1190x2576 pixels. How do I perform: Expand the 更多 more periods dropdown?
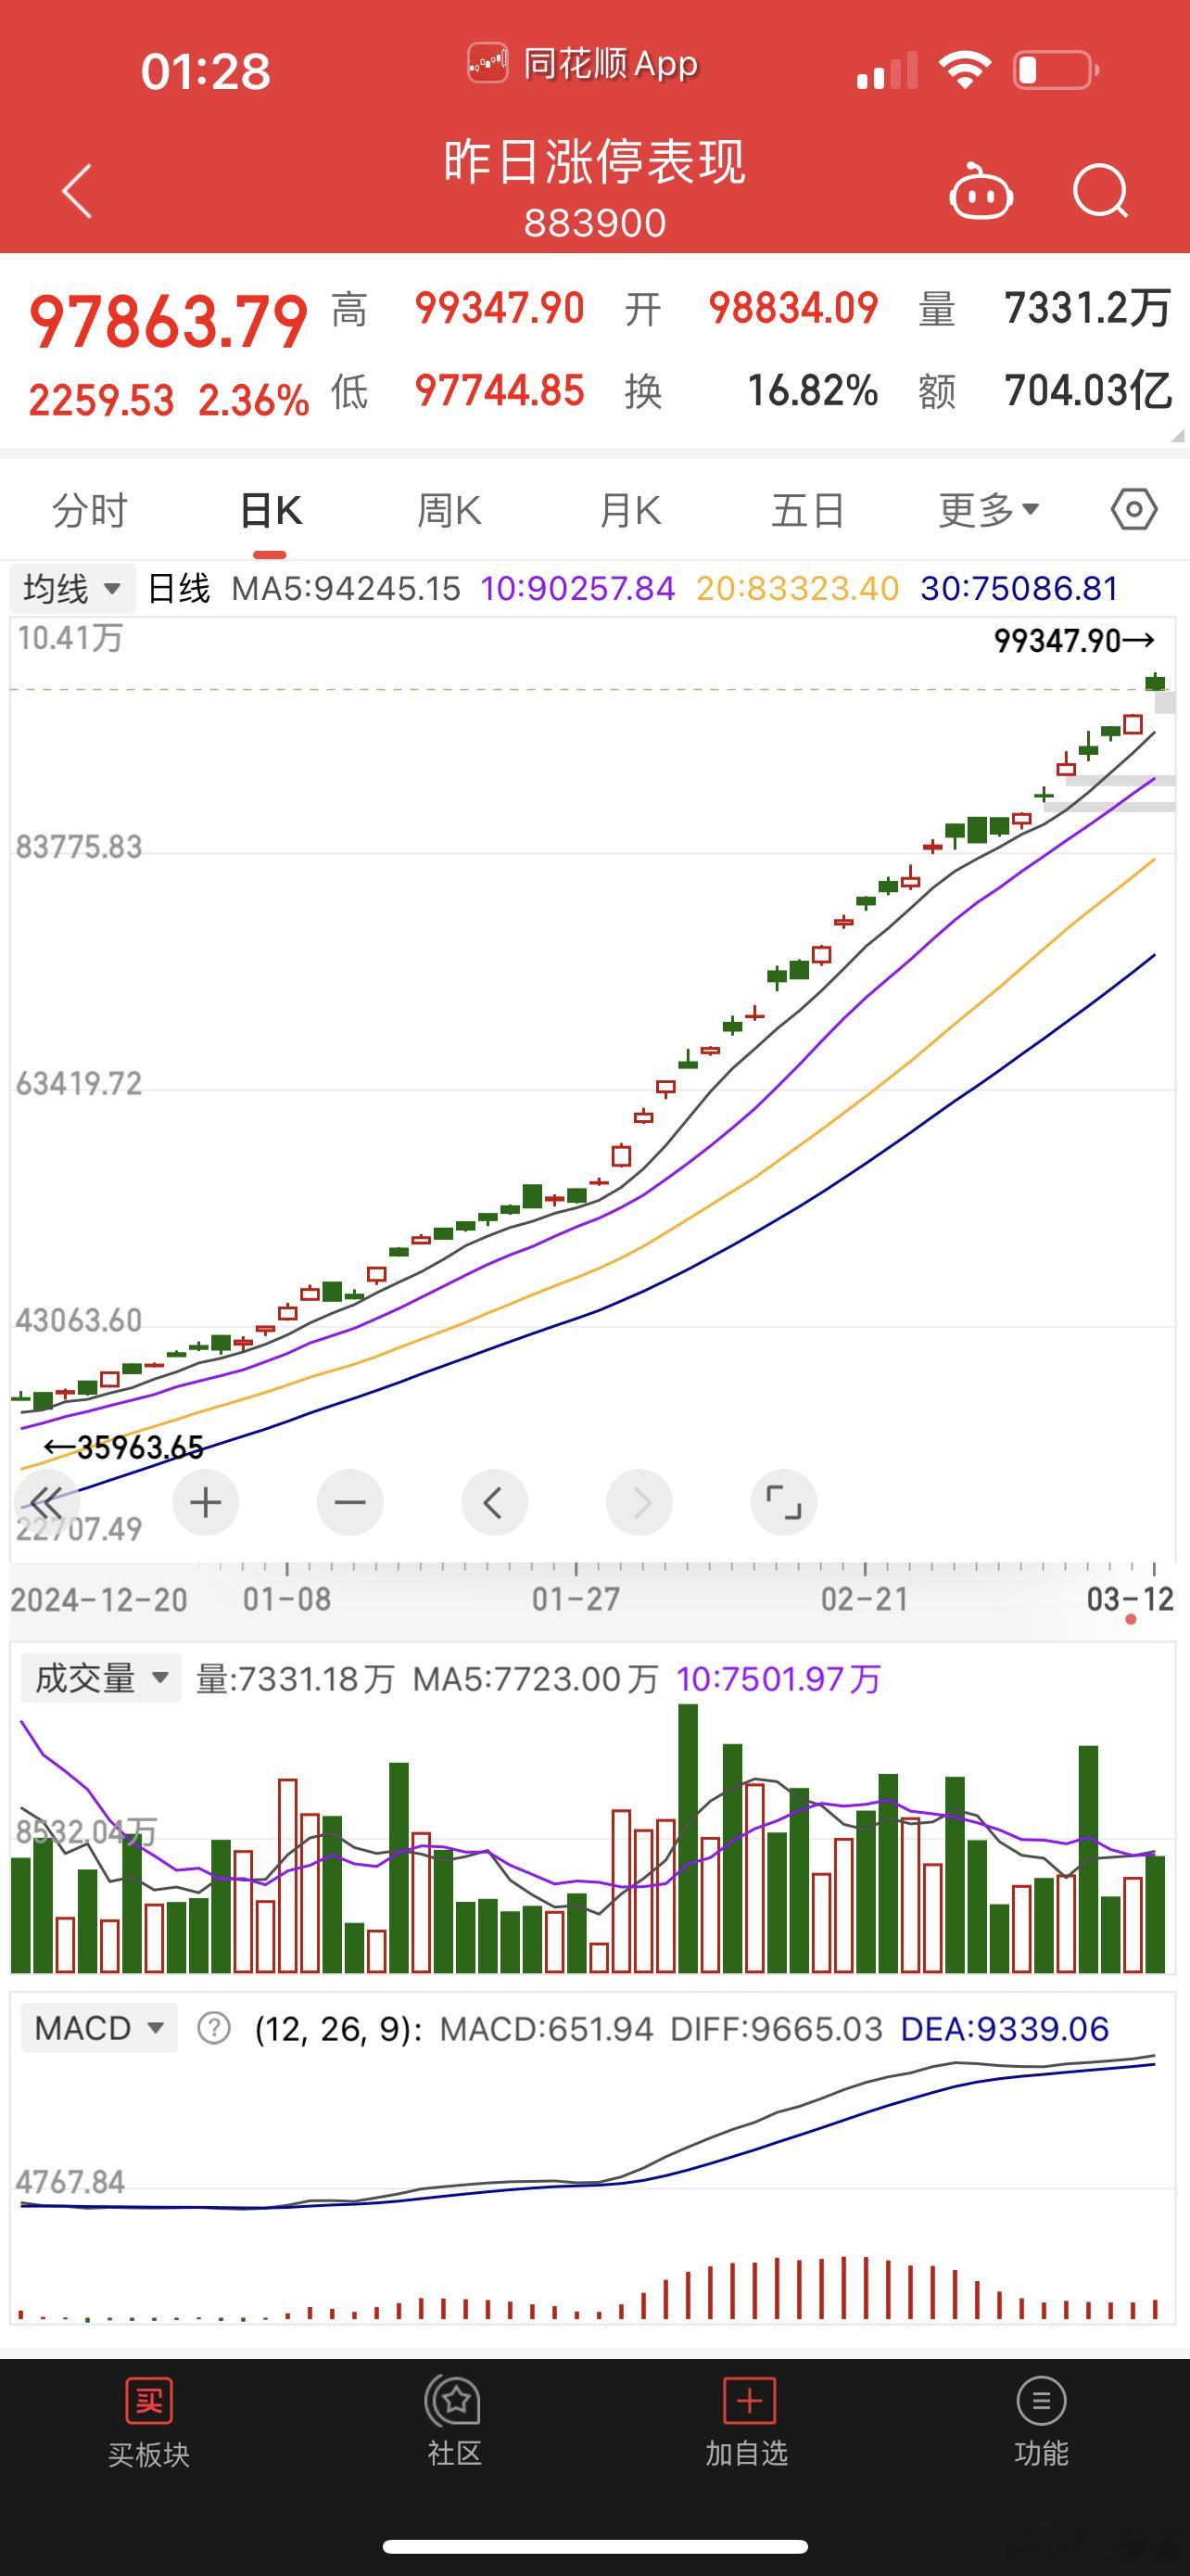click(x=988, y=510)
